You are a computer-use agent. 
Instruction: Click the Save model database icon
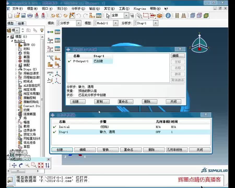click(23, 15)
